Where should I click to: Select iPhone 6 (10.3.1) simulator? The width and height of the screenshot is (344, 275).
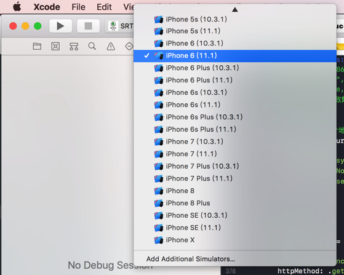[x=235, y=43]
